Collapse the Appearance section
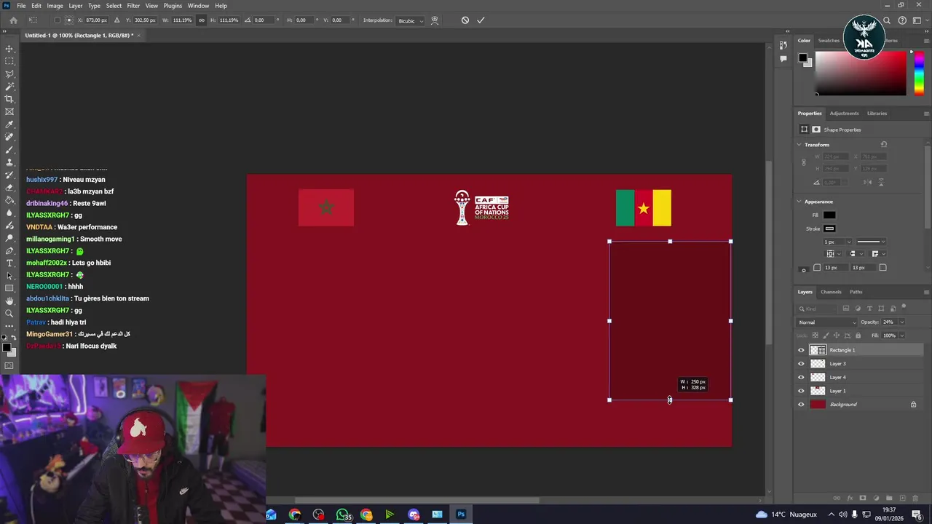The width and height of the screenshot is (932, 524). tap(799, 202)
